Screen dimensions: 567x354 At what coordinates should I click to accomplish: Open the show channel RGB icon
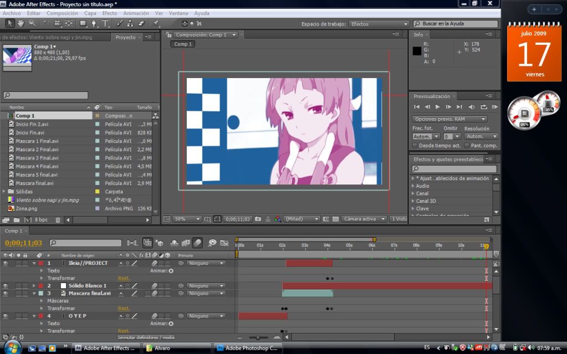277,219
